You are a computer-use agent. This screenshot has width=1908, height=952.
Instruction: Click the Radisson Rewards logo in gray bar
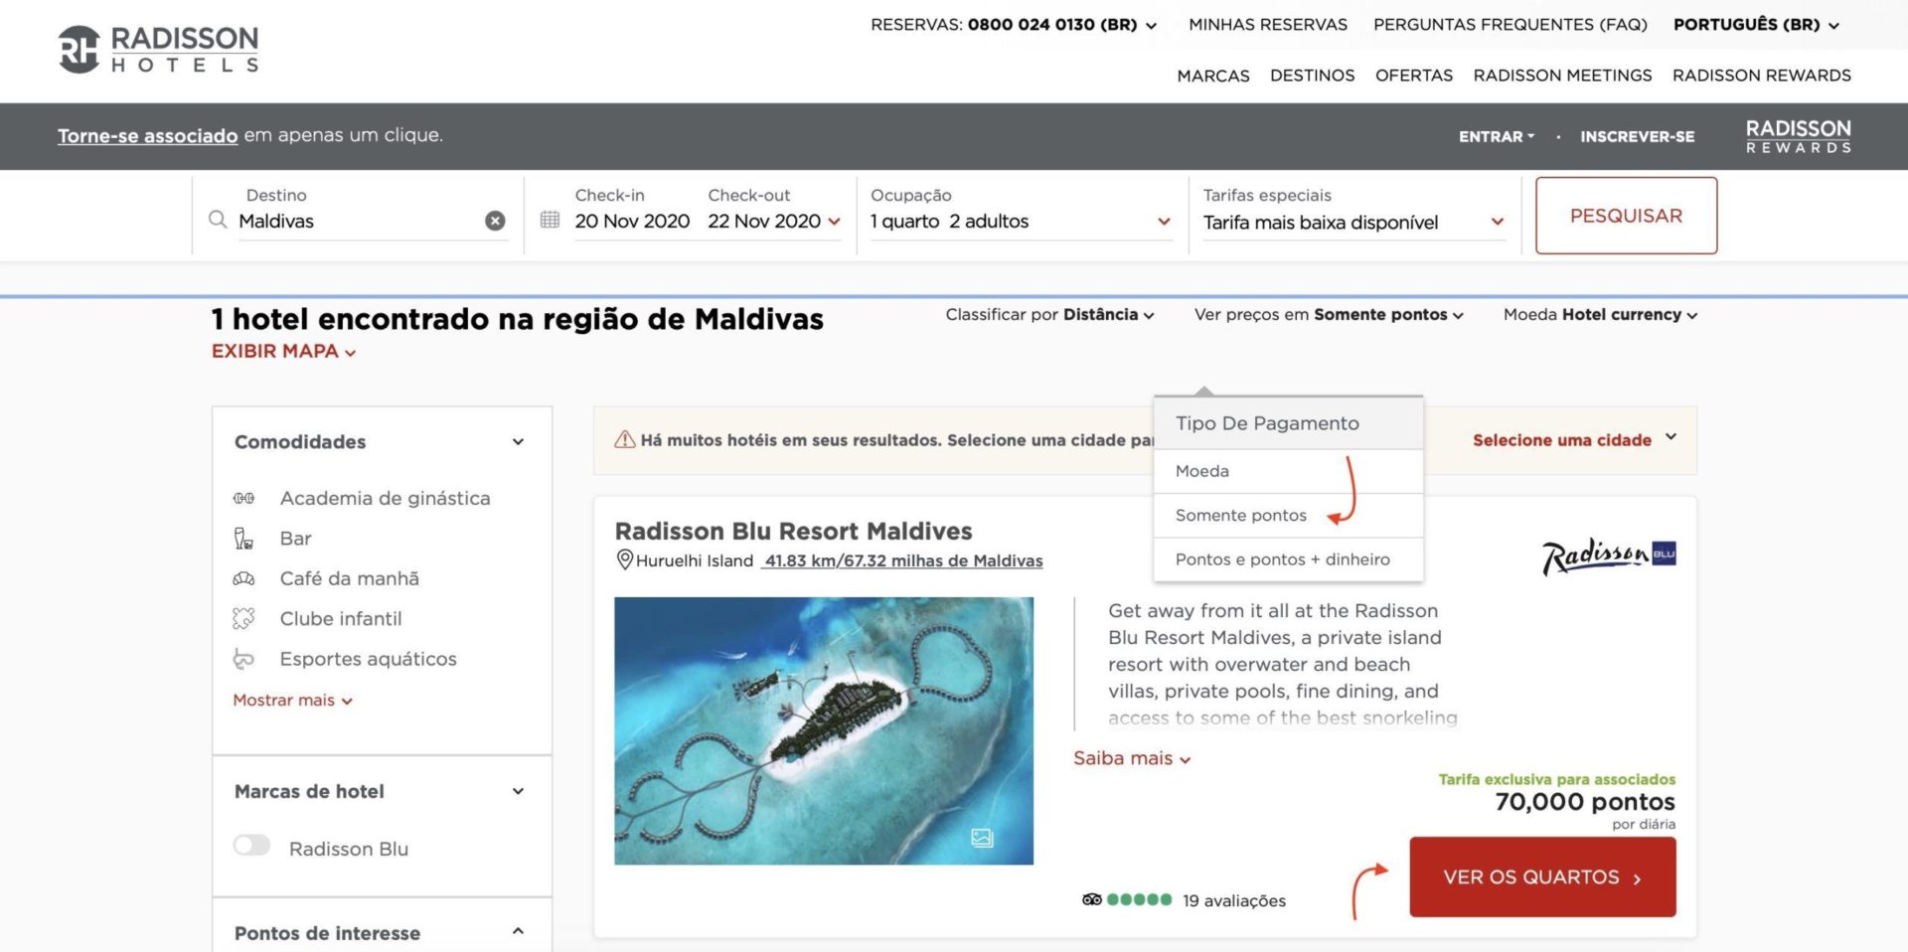point(1798,136)
